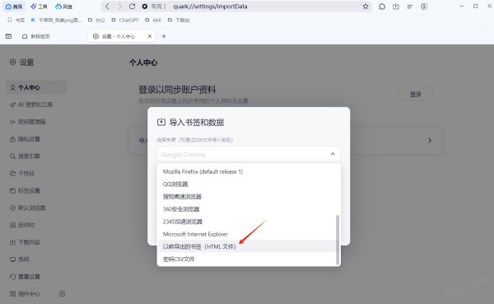The width and height of the screenshot is (494, 304).
Task: Choose 以前导出的书签 (HTML 文件) option
Action: 248,246
